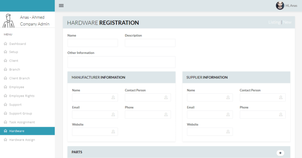The image size is (302, 158).
Task: Click the Other Information text area
Action: pos(121,62)
